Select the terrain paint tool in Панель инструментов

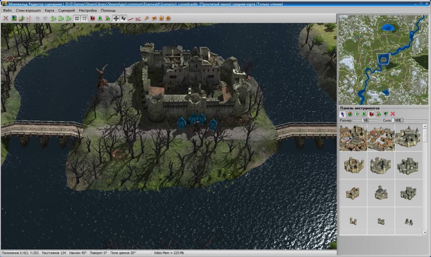click(349, 114)
